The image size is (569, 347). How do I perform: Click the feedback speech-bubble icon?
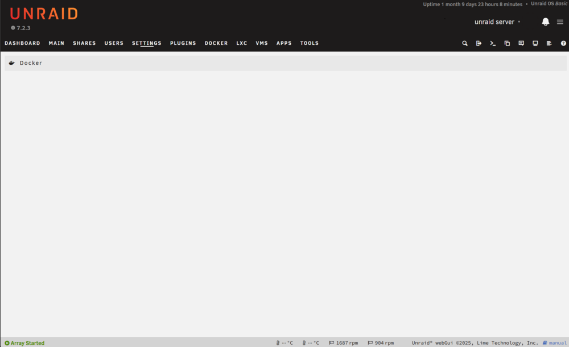pyautogui.click(x=521, y=43)
